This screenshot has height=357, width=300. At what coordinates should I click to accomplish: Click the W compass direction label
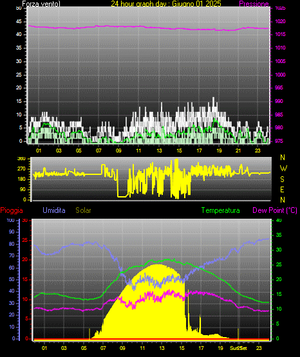pos(283,169)
